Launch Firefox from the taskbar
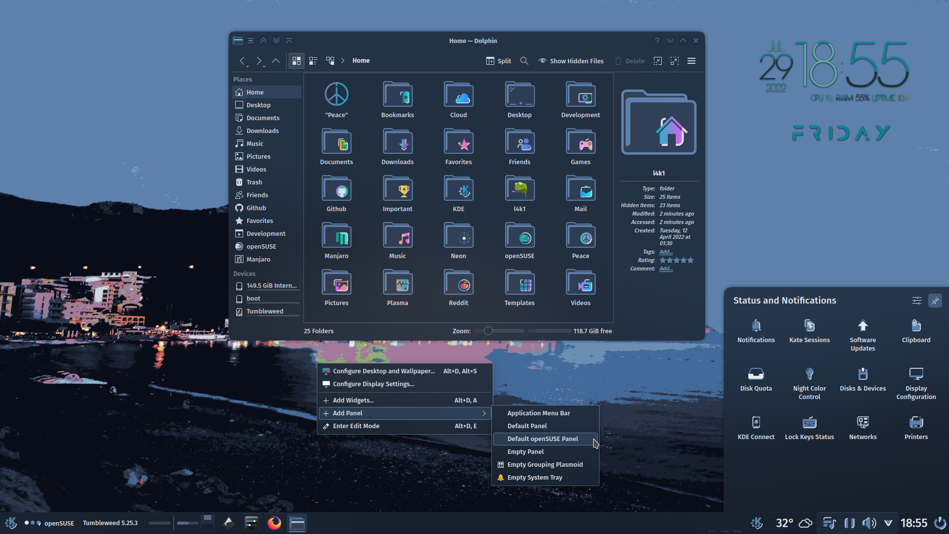The image size is (949, 534). [274, 523]
